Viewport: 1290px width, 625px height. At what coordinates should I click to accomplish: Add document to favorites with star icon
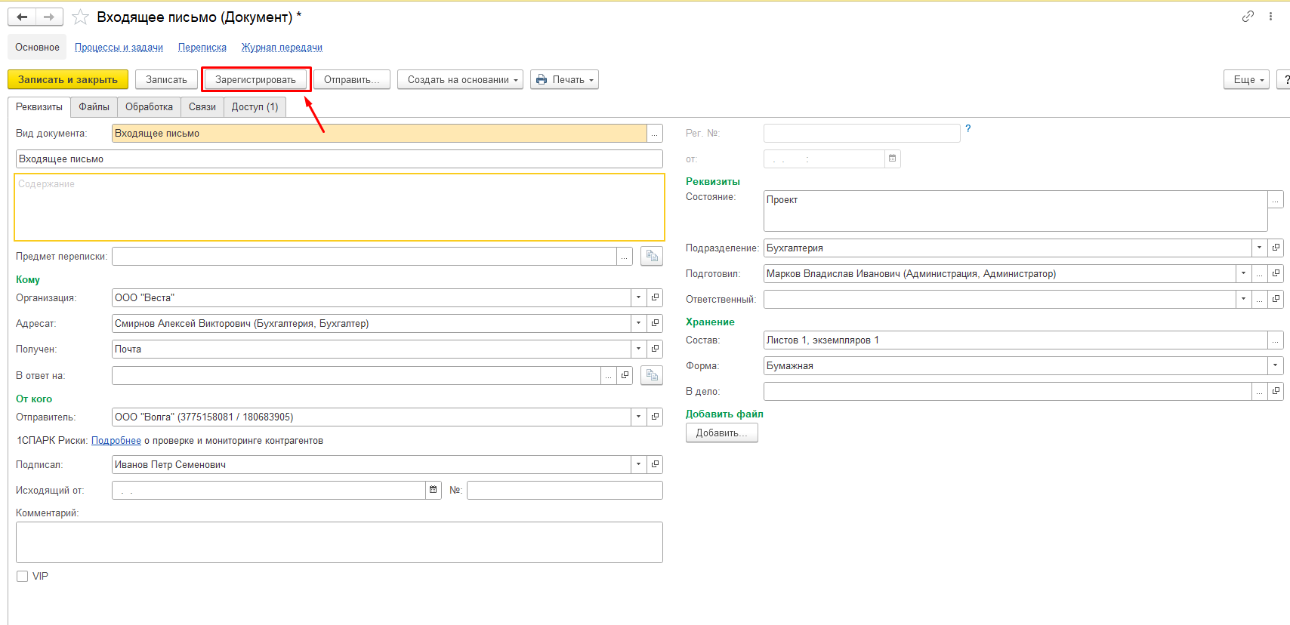pyautogui.click(x=80, y=17)
